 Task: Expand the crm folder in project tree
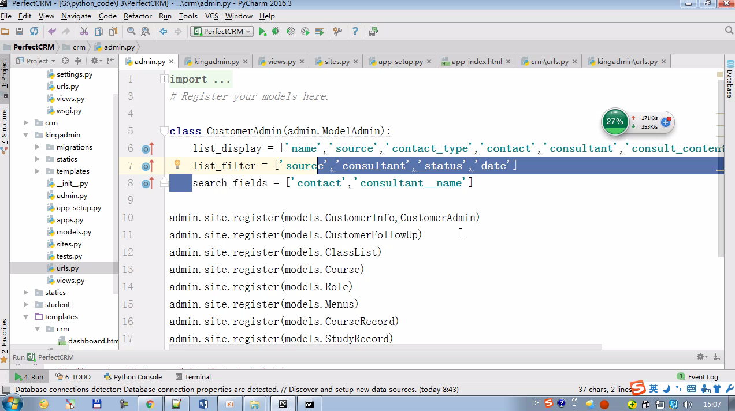(26, 123)
